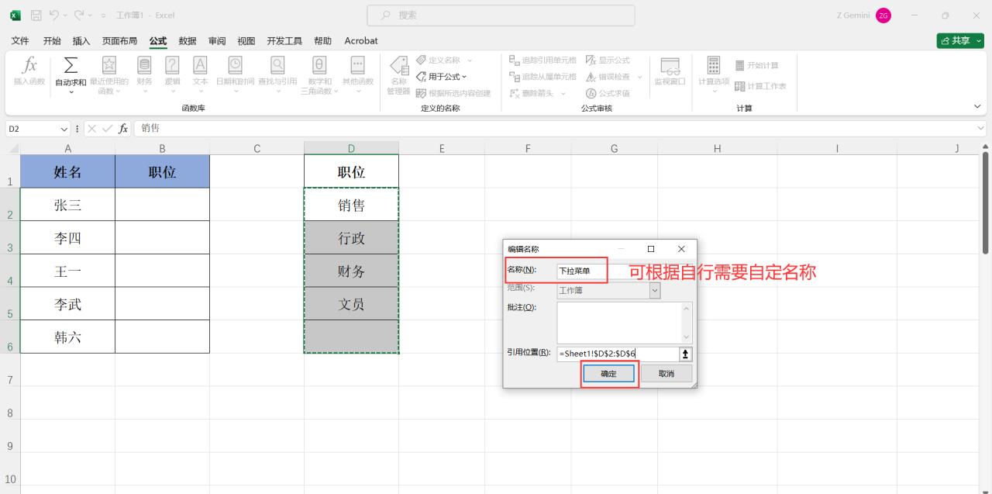The width and height of the screenshot is (992, 494).
Task: Click 删除箭头 remove arrows
Action: pyautogui.click(x=533, y=93)
